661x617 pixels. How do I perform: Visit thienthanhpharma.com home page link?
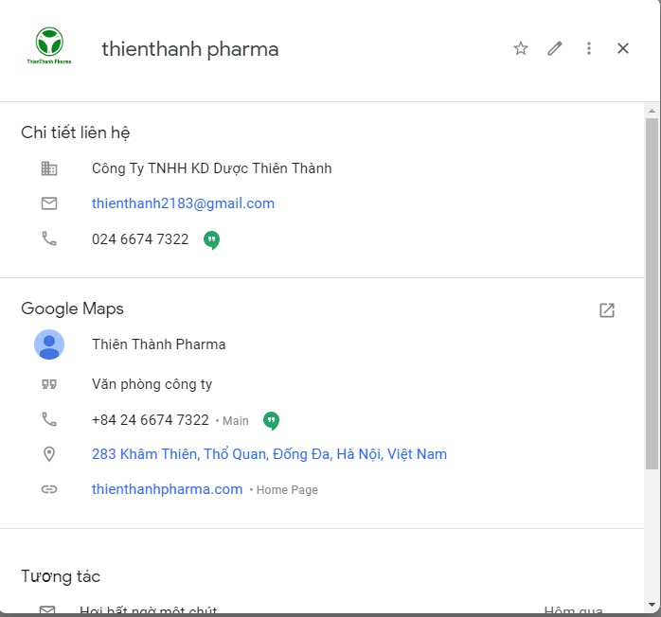[x=167, y=489]
